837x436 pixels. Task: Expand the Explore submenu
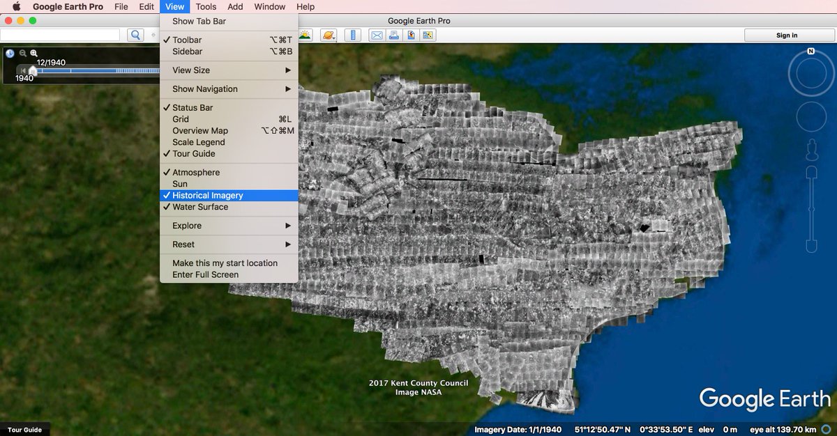point(229,226)
